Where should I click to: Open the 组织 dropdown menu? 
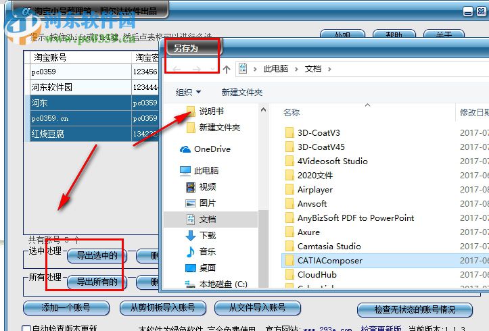coord(188,92)
